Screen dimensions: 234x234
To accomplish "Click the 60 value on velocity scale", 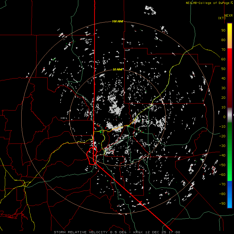I will pyautogui.click(x=223, y=59).
